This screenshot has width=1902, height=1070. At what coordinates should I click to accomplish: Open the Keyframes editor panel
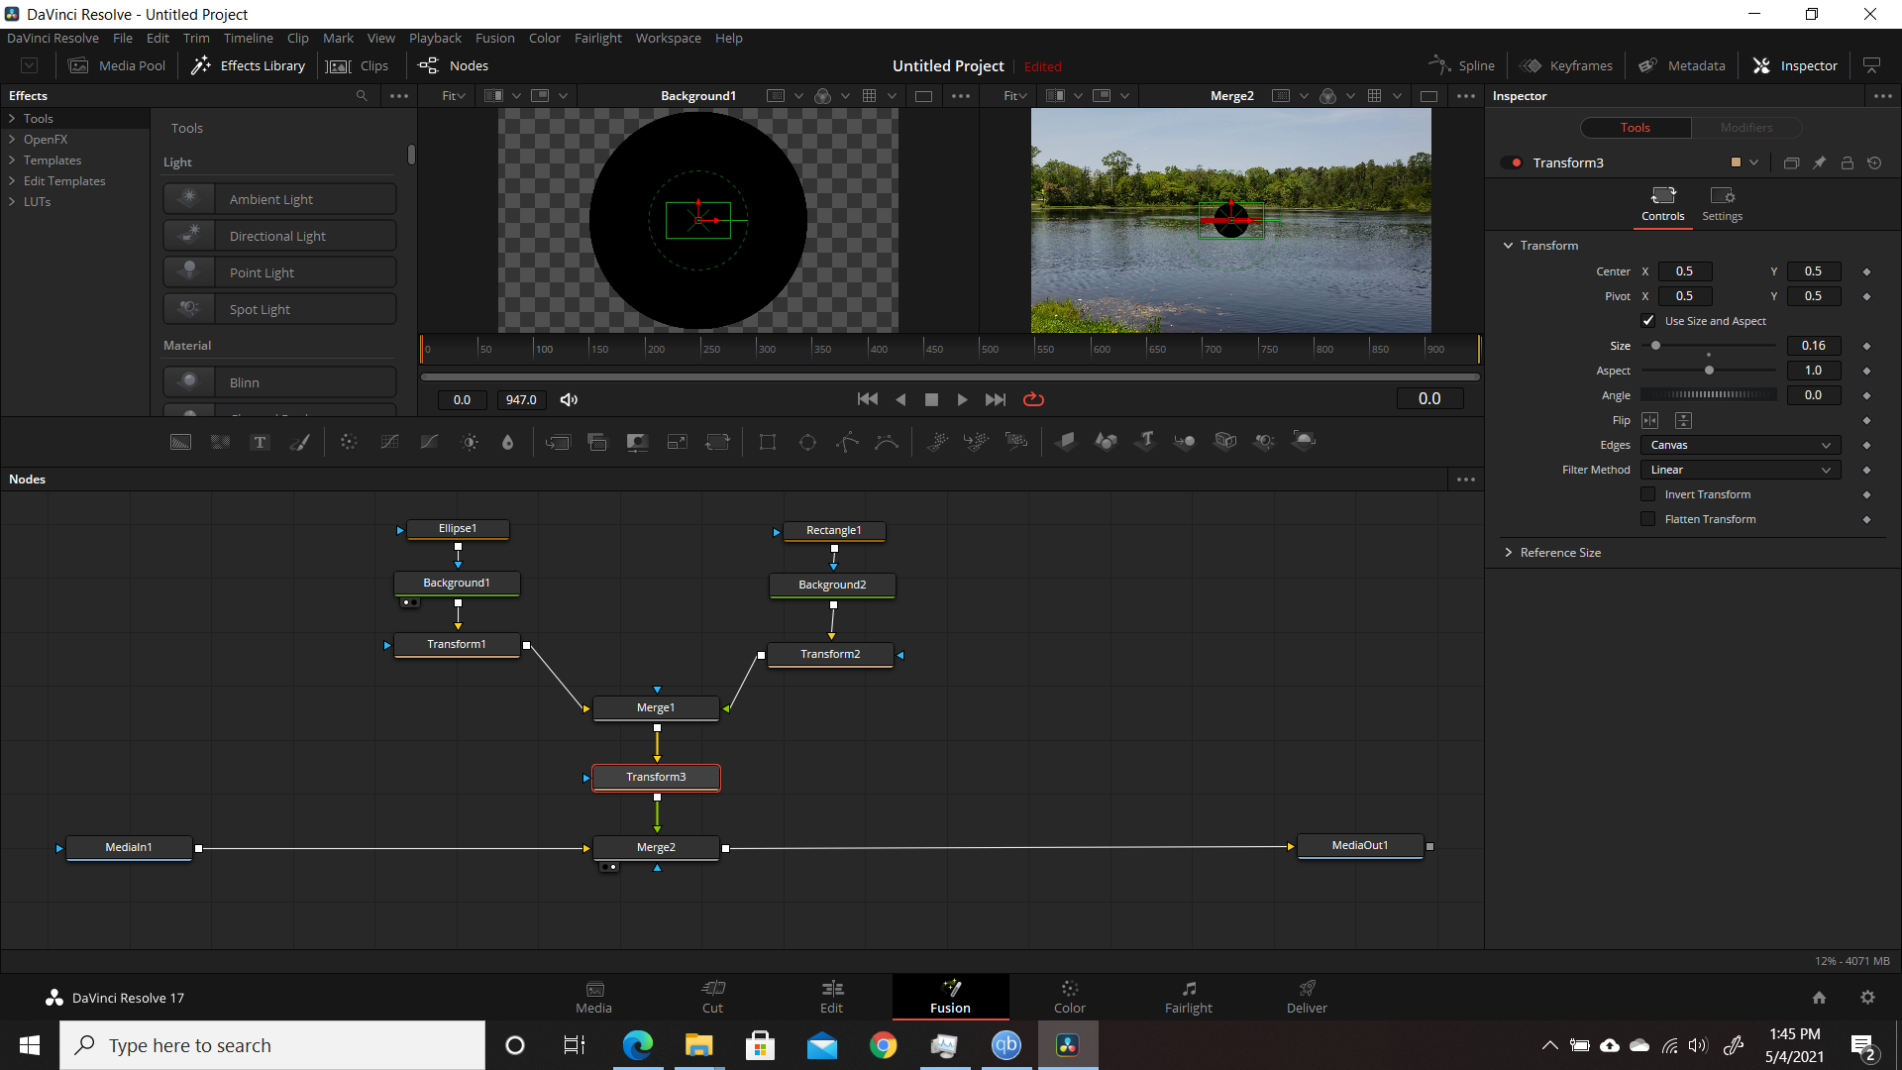(1566, 65)
